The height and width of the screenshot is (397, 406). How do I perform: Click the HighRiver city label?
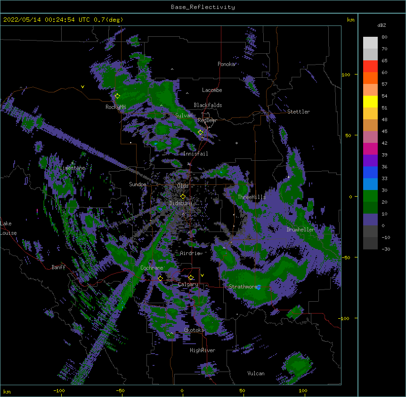203,350
